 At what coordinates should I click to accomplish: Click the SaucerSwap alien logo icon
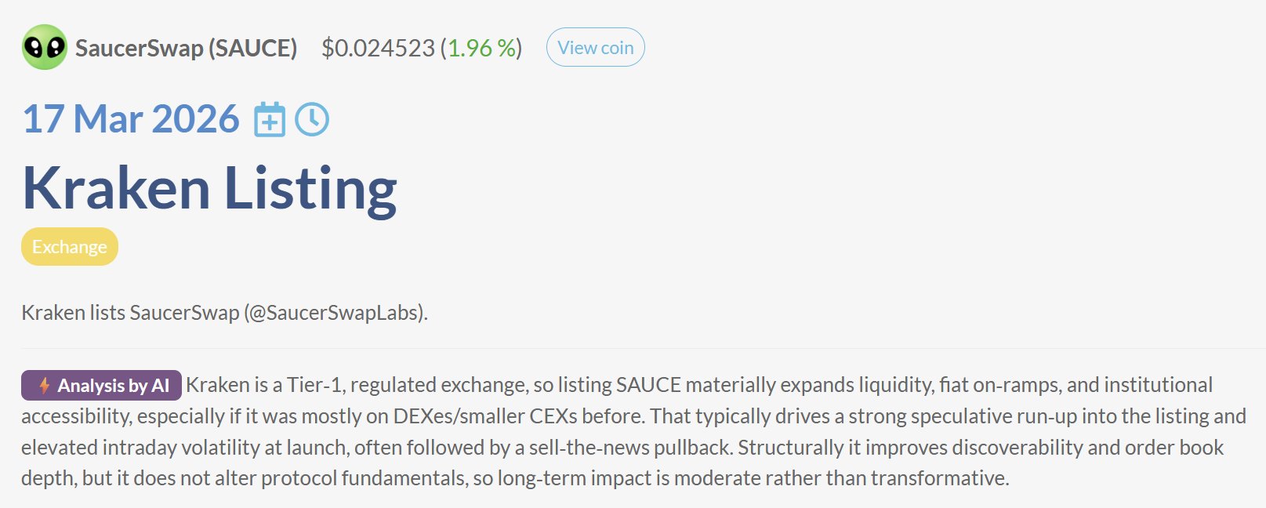click(x=45, y=48)
